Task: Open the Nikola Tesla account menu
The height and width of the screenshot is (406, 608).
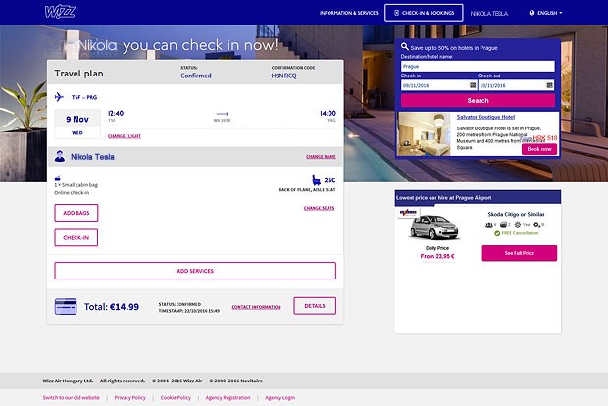Action: pyautogui.click(x=489, y=13)
